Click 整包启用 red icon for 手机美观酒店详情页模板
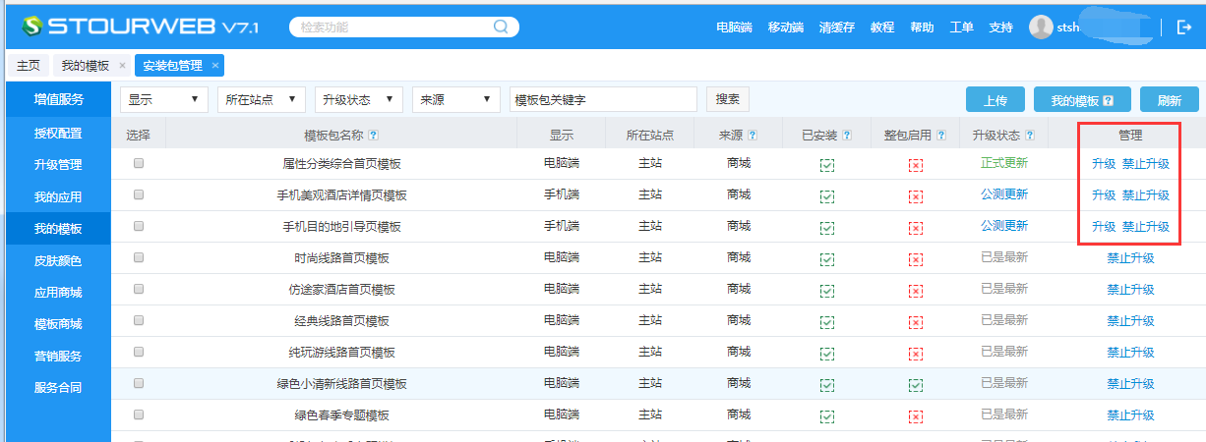1206x442 pixels. pyautogui.click(x=916, y=196)
